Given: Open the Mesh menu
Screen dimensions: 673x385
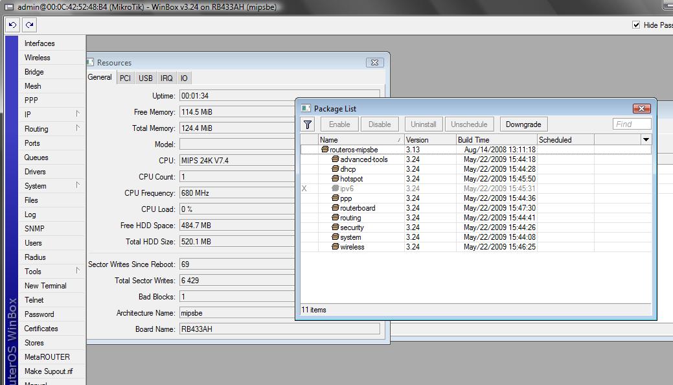Looking at the screenshot, I should [x=32, y=86].
